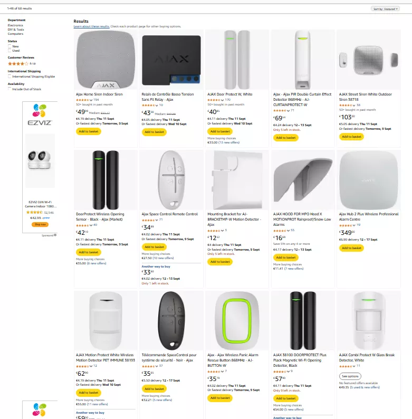Click the Sponsored info icon under the ad
This screenshot has height=419, width=412.
coord(54,235)
